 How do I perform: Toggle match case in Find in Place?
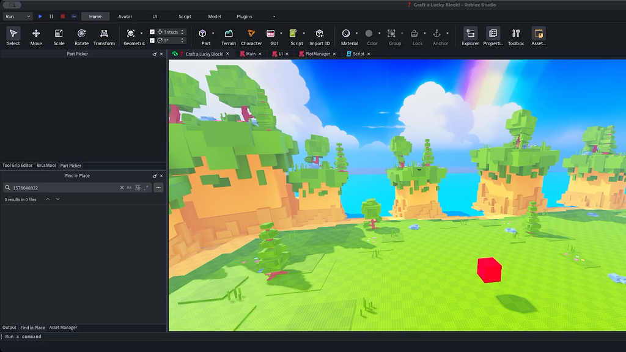tap(129, 188)
